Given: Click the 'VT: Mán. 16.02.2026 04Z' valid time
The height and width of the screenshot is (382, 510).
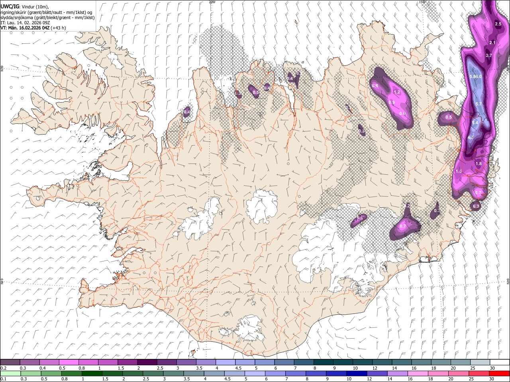Looking at the screenshot, I should coord(25,28).
